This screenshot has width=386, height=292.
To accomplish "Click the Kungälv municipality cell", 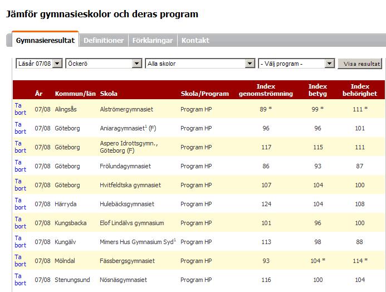I will tap(65, 242).
